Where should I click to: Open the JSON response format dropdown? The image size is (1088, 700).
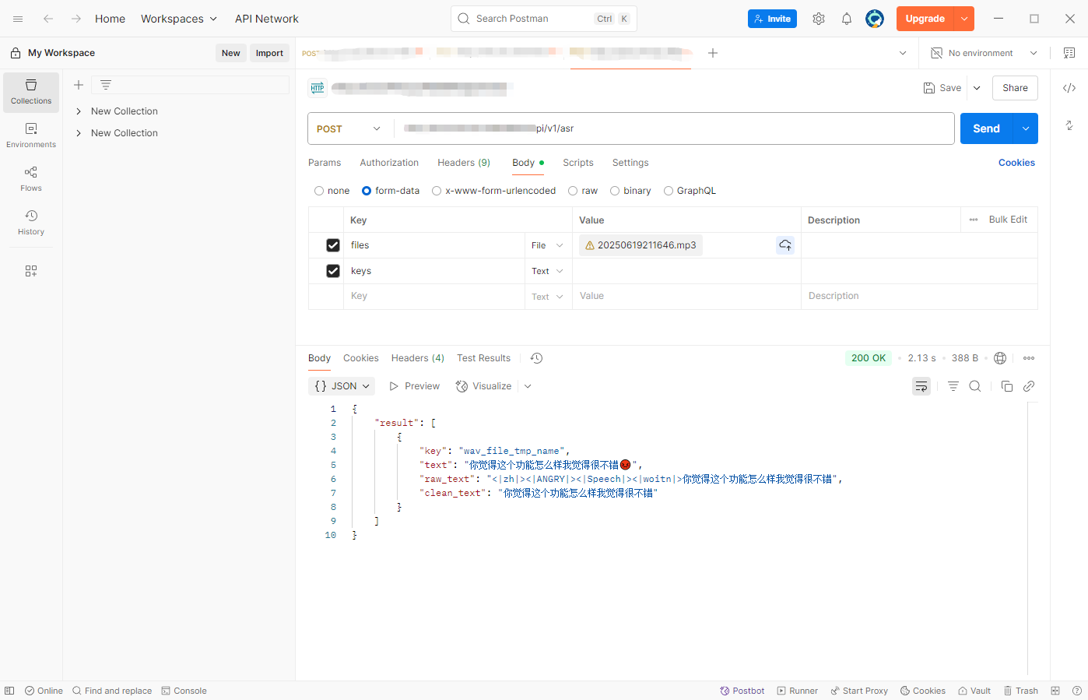tap(342, 386)
